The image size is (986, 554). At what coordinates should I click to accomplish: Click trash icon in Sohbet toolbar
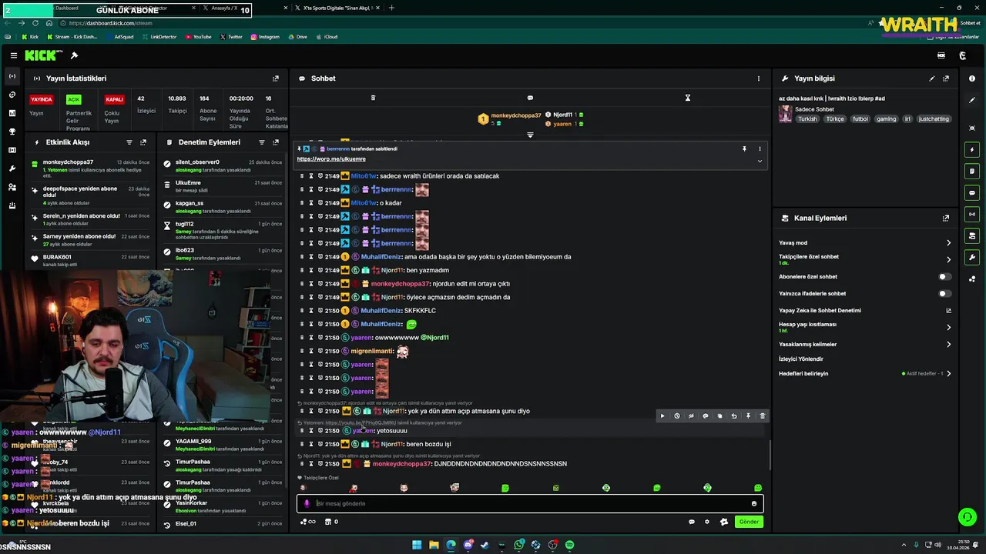pyautogui.click(x=373, y=98)
